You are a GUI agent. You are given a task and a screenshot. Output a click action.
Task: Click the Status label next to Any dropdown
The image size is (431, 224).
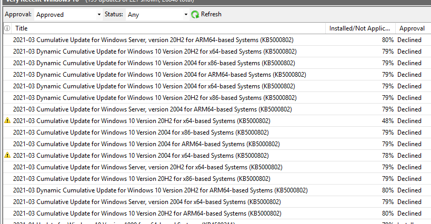tap(114, 14)
